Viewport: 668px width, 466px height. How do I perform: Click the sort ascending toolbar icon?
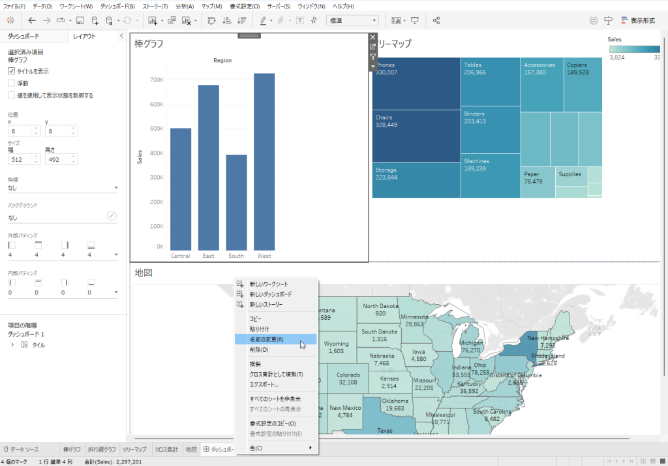(227, 20)
